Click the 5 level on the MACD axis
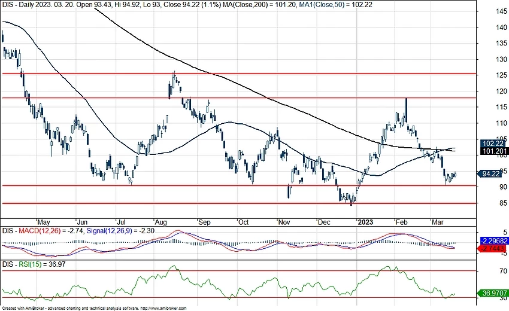The height and width of the screenshot is (311, 509). (505, 233)
